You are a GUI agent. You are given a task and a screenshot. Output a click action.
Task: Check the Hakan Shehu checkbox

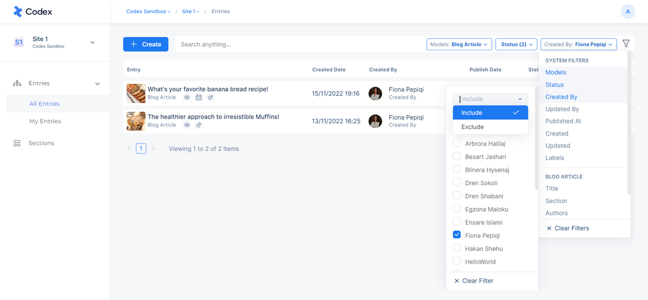457,248
